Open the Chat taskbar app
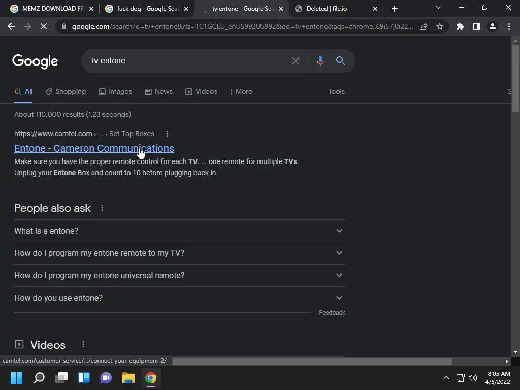Image resolution: width=520 pixels, height=390 pixels. [x=106, y=378]
